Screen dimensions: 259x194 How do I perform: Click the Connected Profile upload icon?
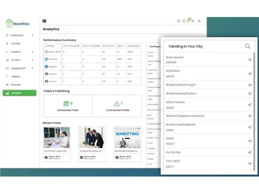pyautogui.click(x=117, y=103)
